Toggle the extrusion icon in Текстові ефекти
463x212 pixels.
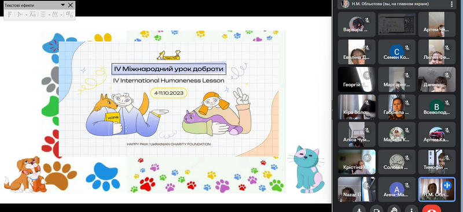tap(69, 14)
